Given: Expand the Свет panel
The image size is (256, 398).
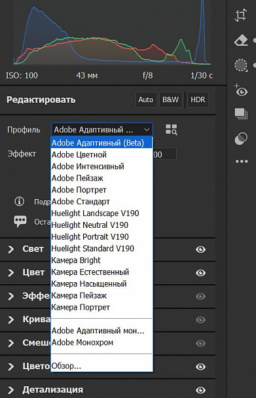Looking at the screenshot, I should (x=11, y=249).
